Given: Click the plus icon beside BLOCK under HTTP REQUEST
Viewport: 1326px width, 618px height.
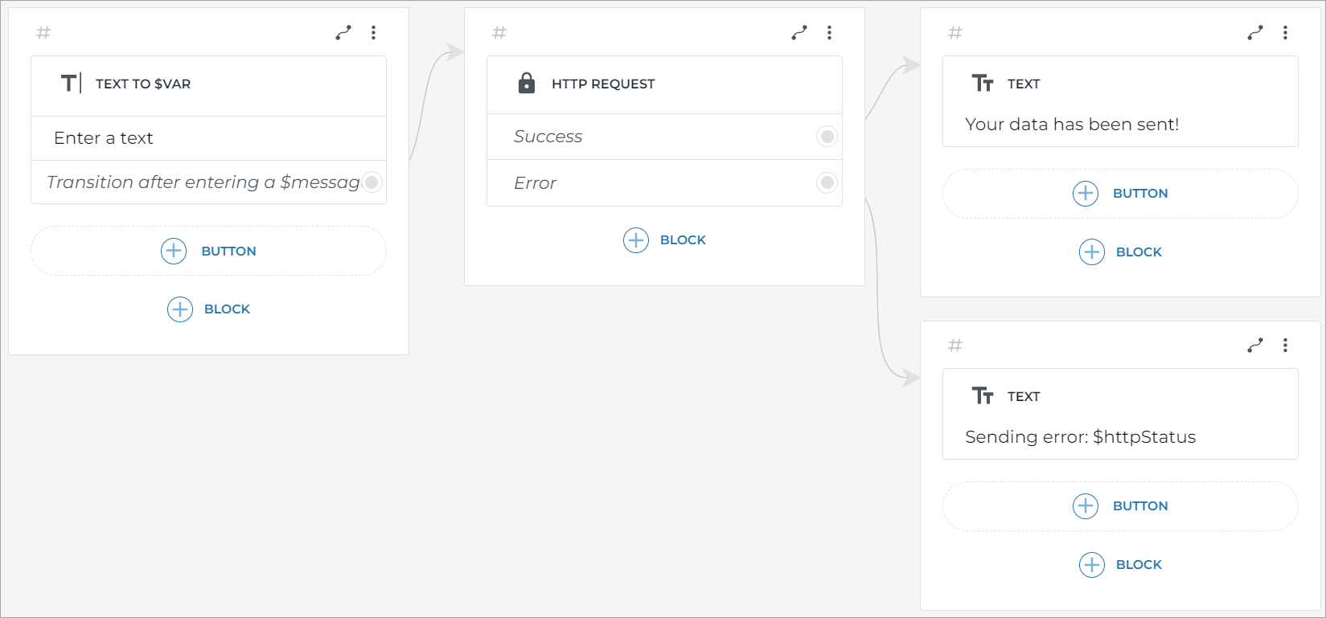Looking at the screenshot, I should tap(636, 239).
